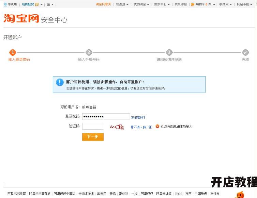Open the 阿里巴巴国际站 footer link
The height and width of the screenshot is (198, 257).
(x=40, y=194)
